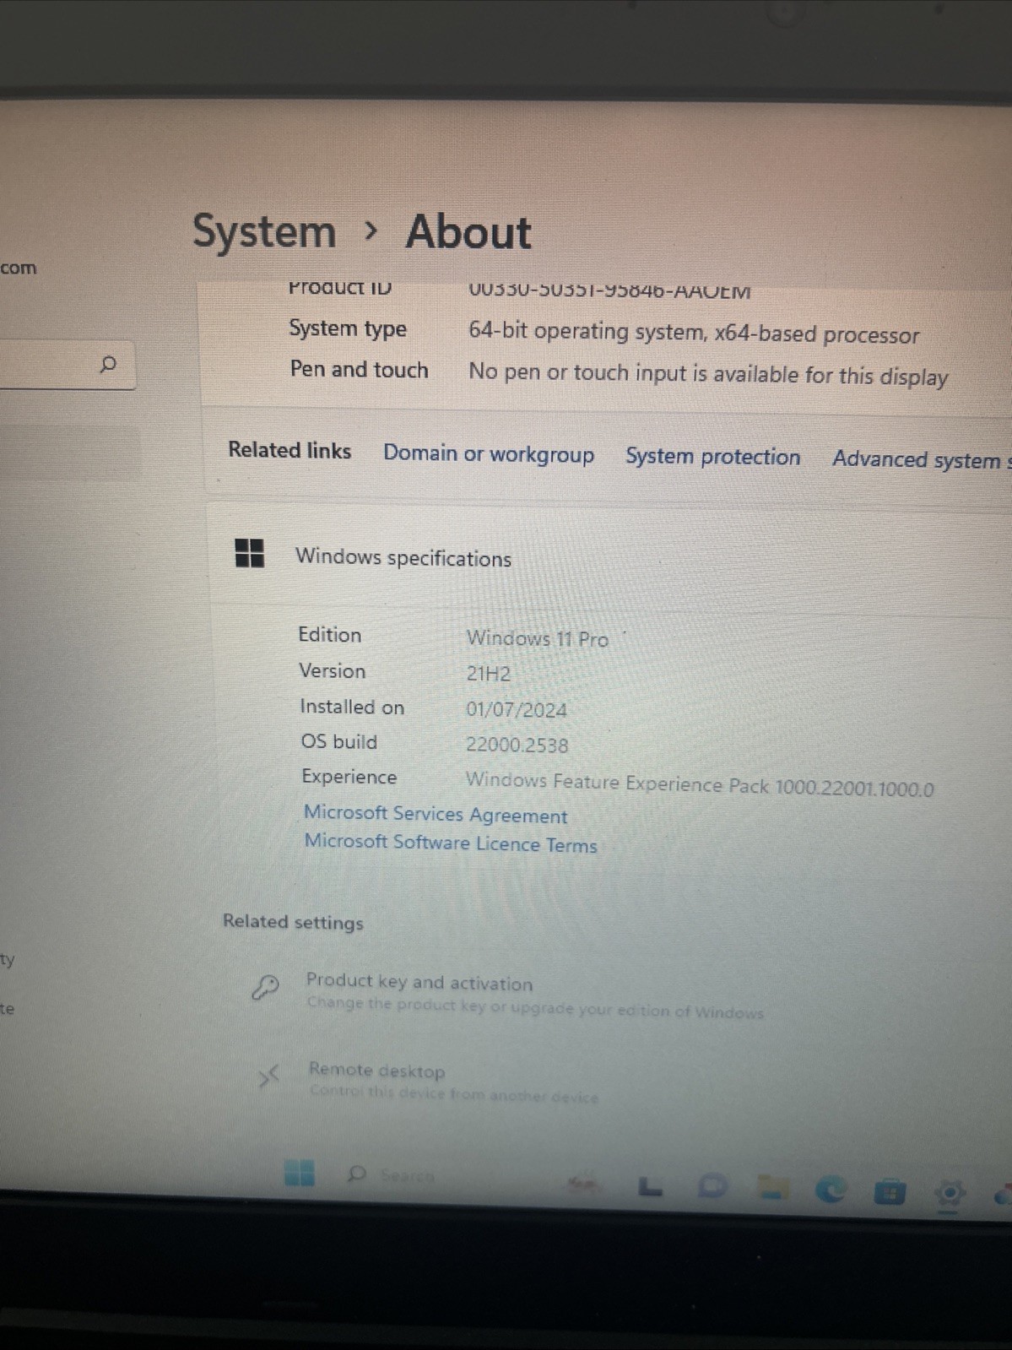Open the System protection link
Image resolution: width=1012 pixels, height=1350 pixels.
click(x=713, y=457)
